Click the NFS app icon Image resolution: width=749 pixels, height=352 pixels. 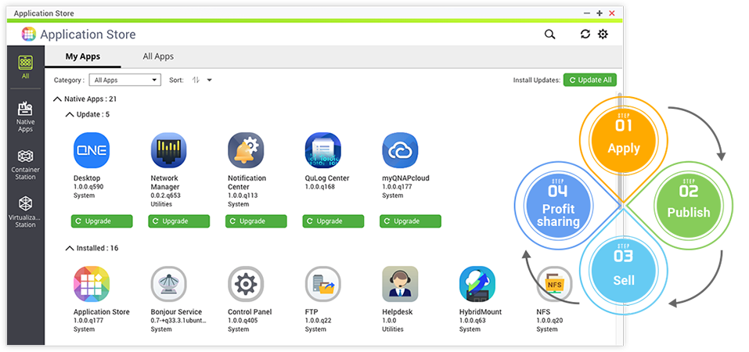[x=555, y=284]
